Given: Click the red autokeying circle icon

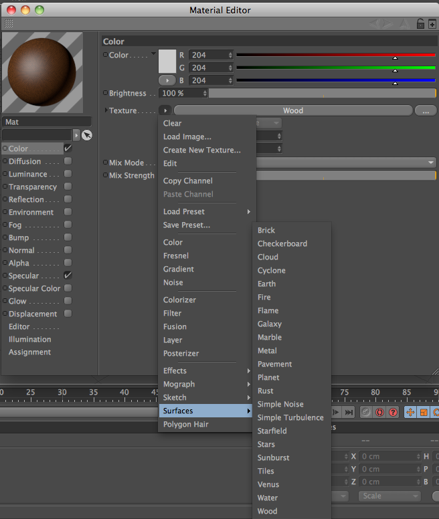Looking at the screenshot, I should coord(379,413).
